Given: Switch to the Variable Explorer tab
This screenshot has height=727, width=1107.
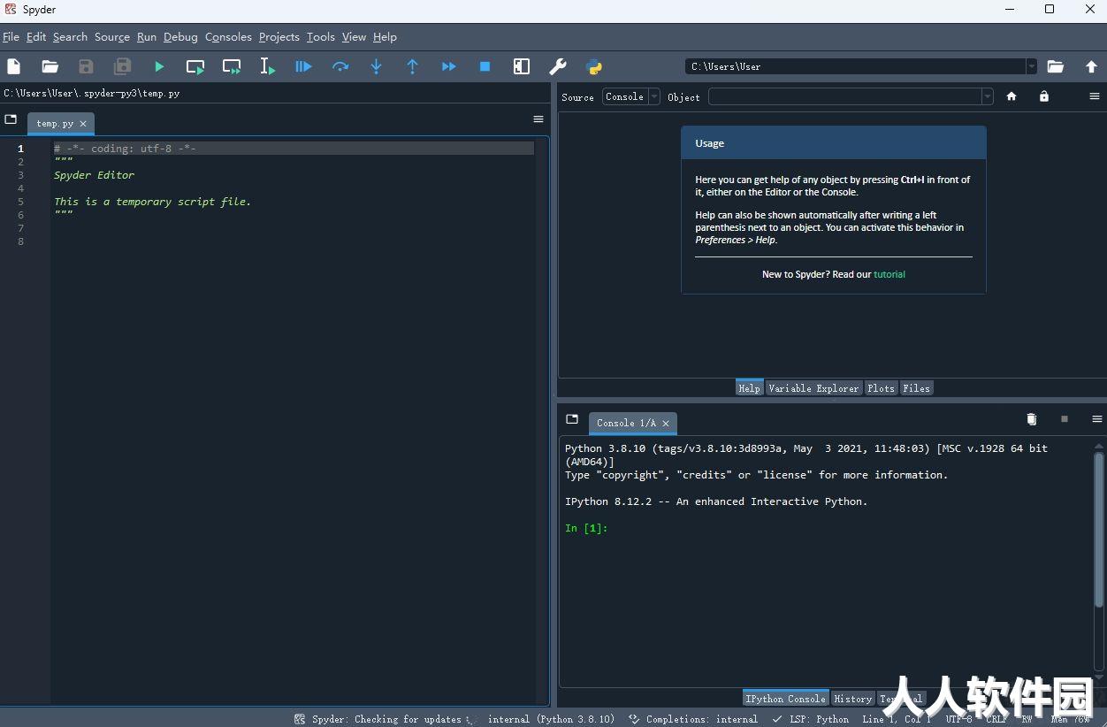Looking at the screenshot, I should [x=813, y=388].
